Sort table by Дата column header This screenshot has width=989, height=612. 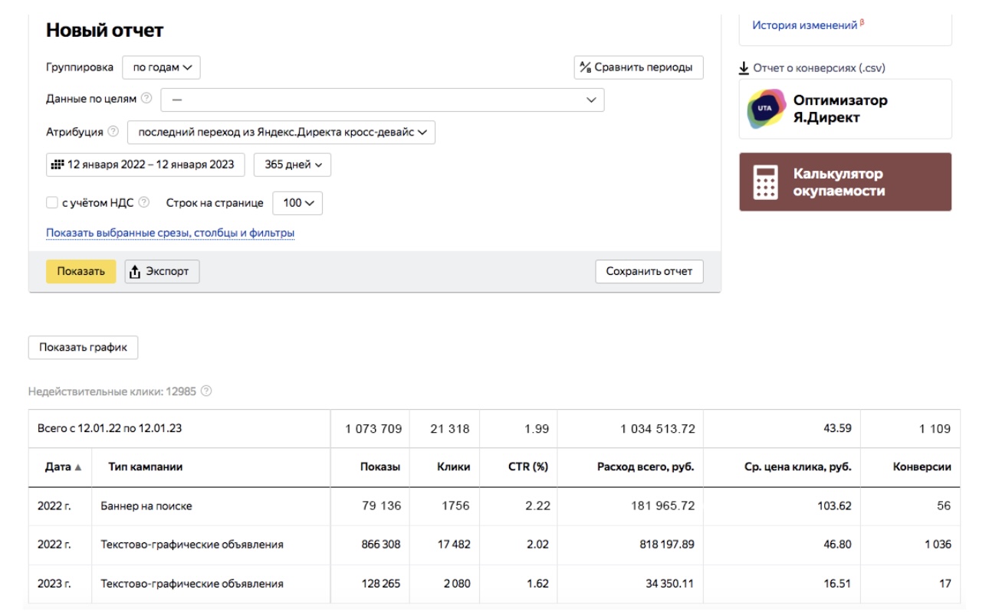click(60, 466)
